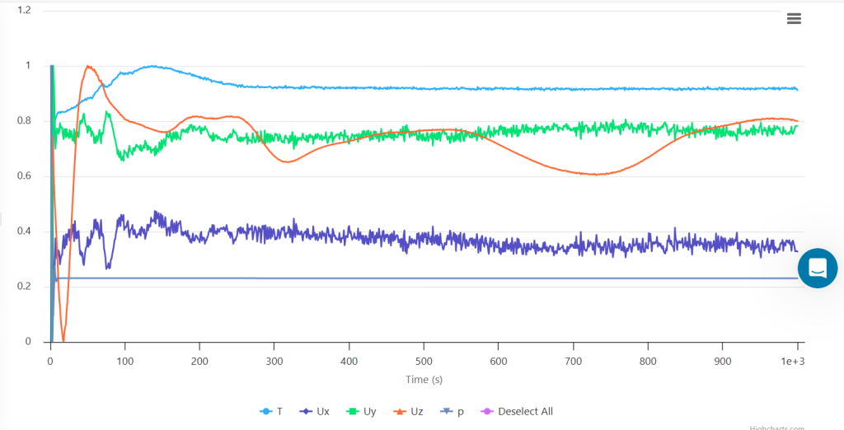Screen dimensions: 844x430
Task: Click the 500 tick label on x-axis
Action: pos(423,361)
